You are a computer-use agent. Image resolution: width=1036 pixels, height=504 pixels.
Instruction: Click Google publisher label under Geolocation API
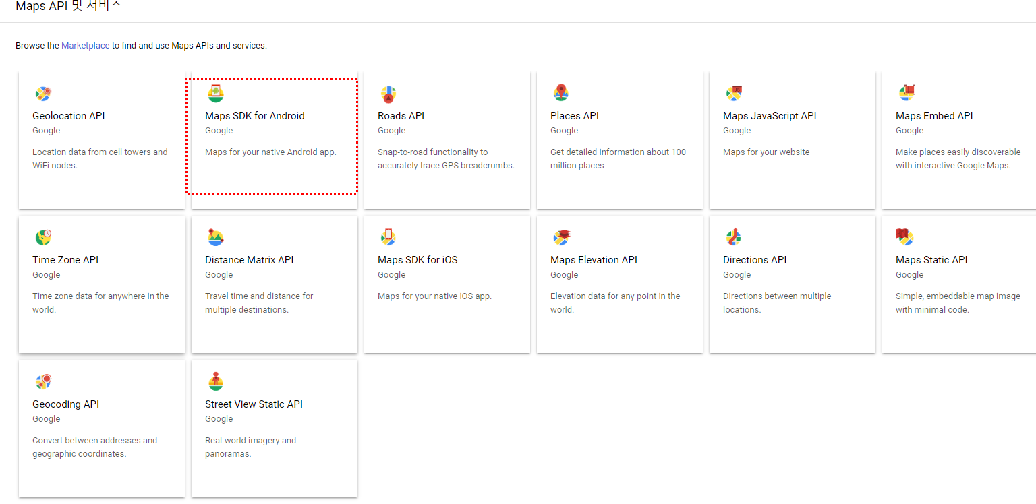tap(47, 131)
